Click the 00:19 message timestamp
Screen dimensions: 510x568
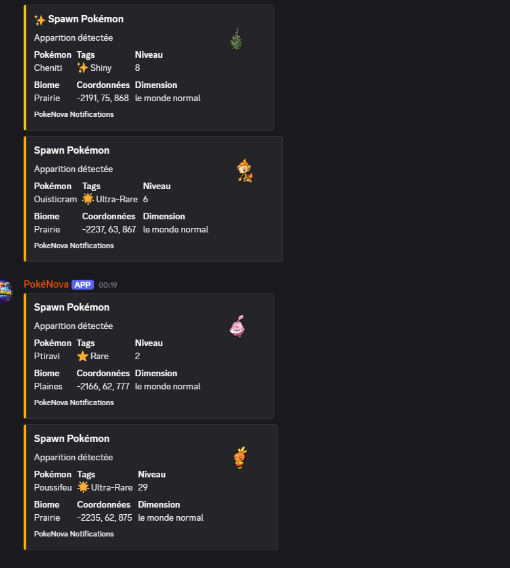108,285
